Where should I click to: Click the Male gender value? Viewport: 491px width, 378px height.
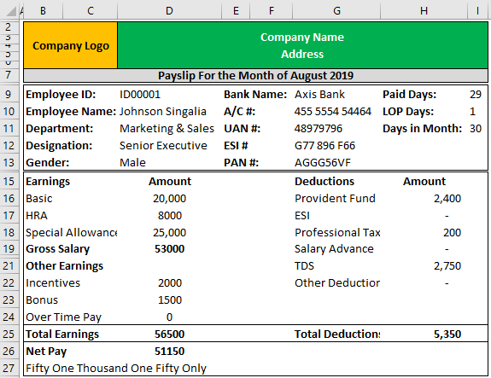point(132,163)
